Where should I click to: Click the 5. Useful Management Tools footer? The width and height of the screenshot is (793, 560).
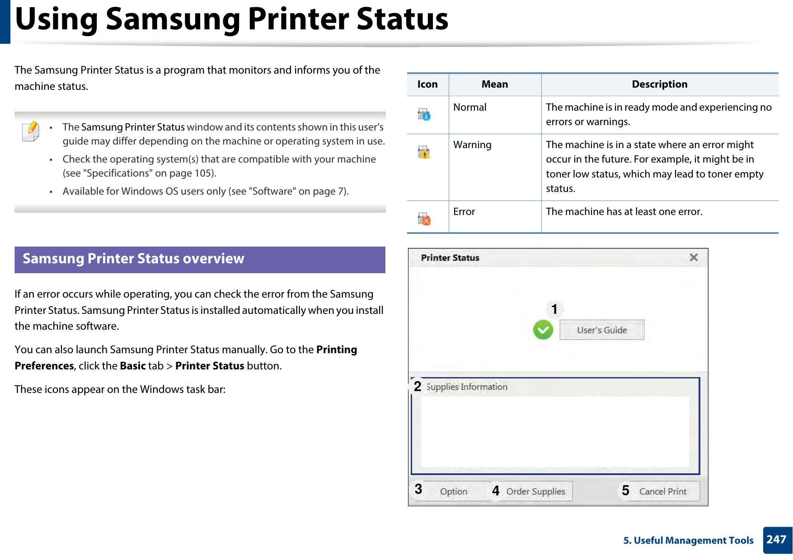688,541
